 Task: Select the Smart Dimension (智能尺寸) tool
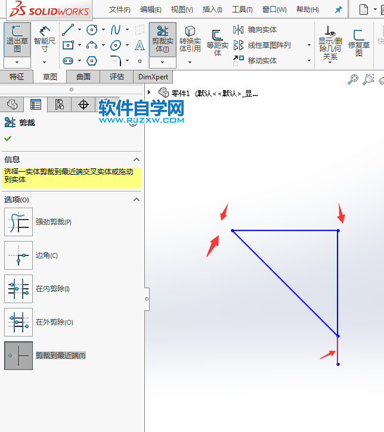44,39
